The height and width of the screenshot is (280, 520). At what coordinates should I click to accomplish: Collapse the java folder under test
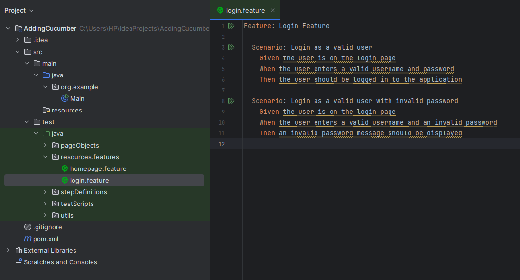(36, 134)
